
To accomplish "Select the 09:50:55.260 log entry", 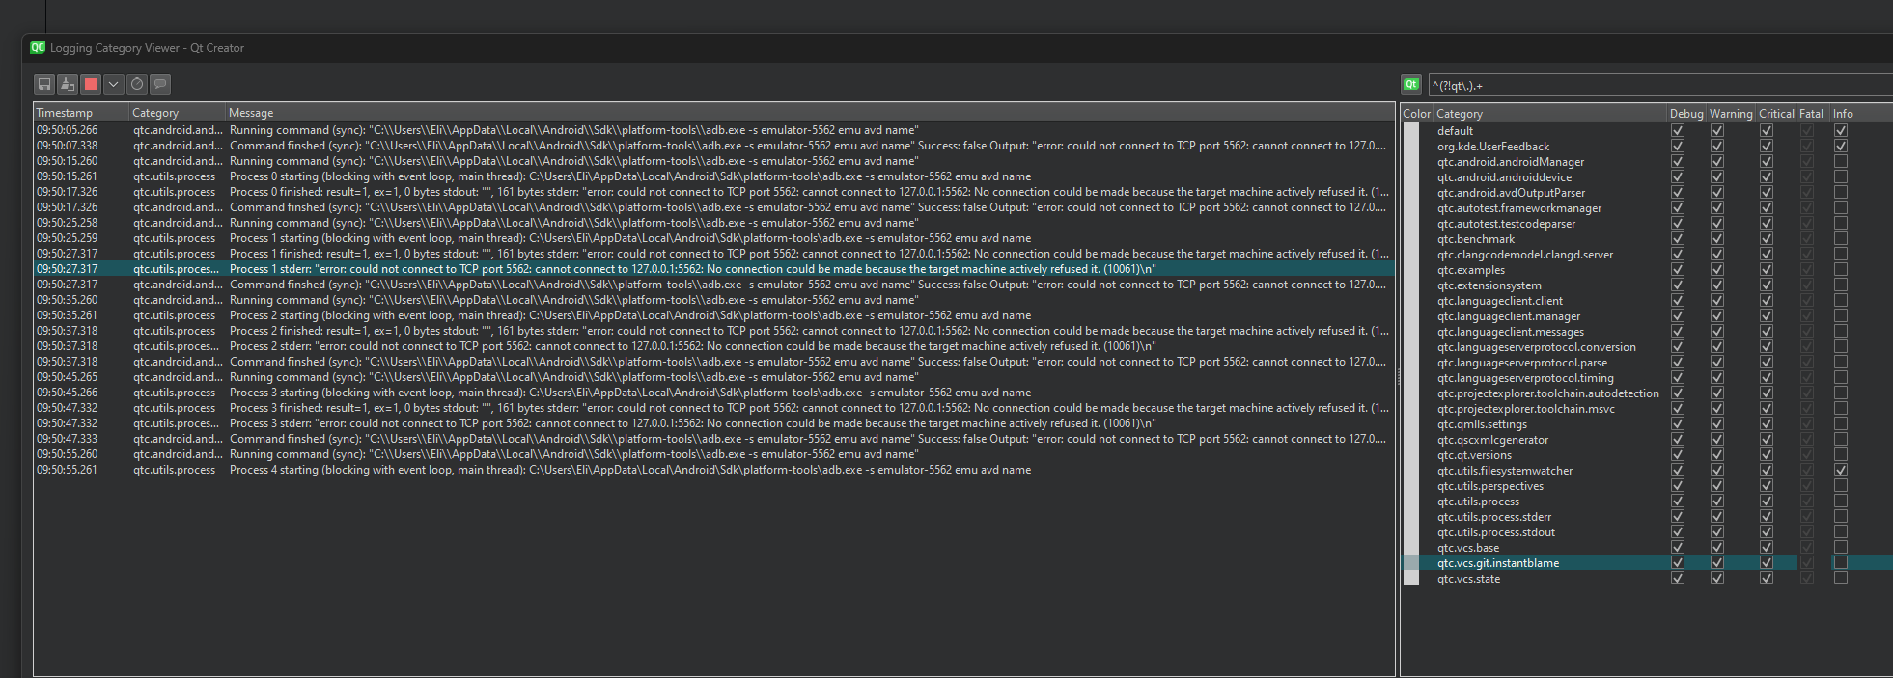I will pos(714,454).
